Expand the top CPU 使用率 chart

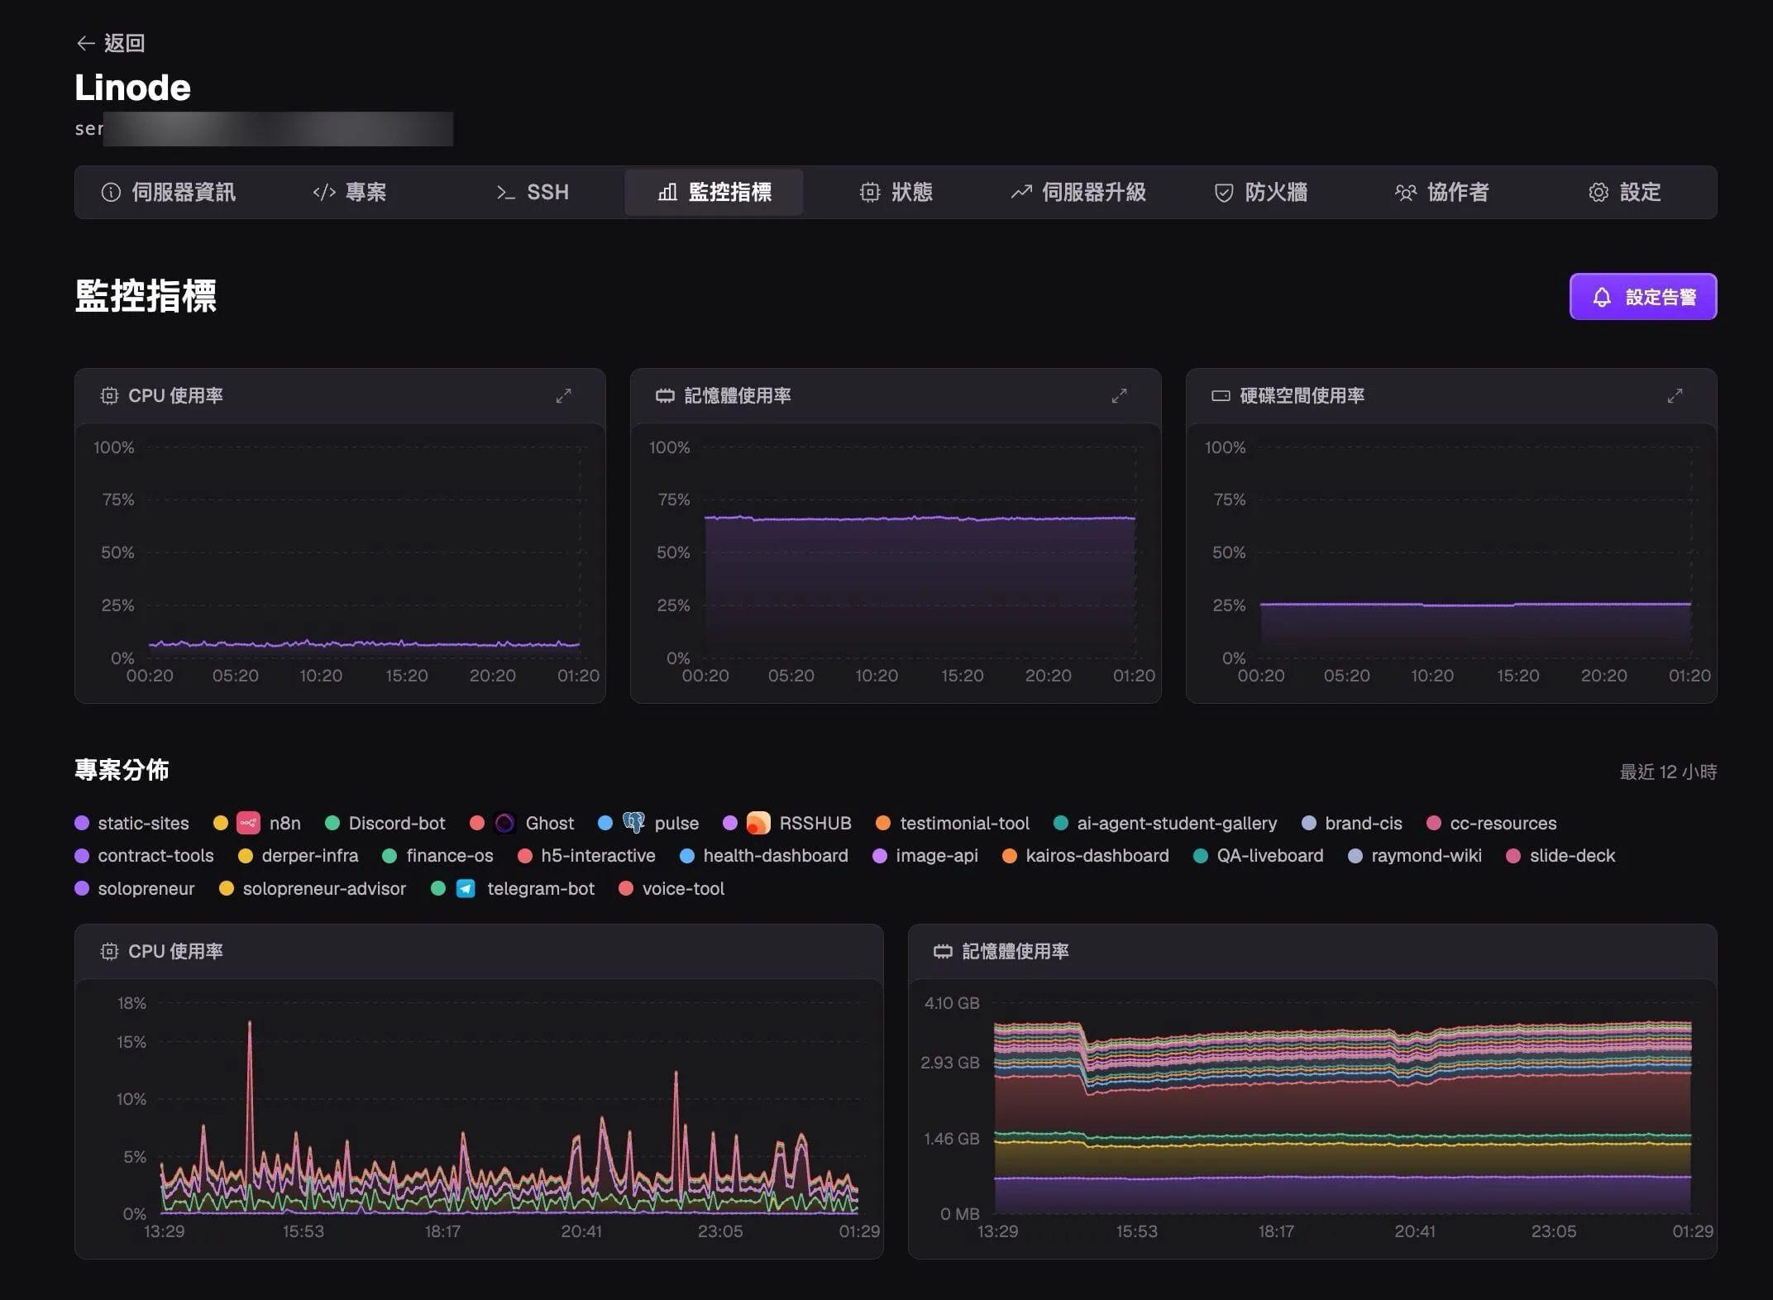coord(563,395)
